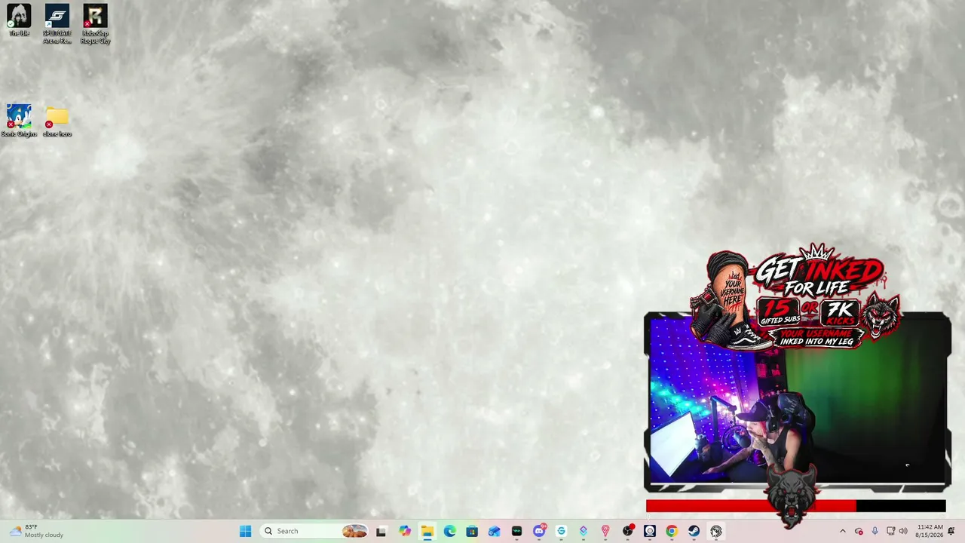This screenshot has height=543, width=965.
Task: Select the RoboCop Rogue City desktop icon
Action: tap(96, 23)
